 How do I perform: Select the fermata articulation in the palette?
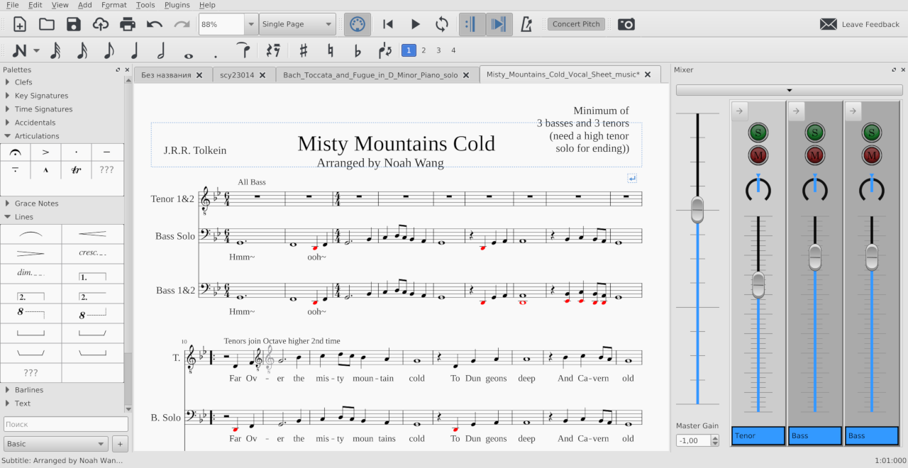(x=16, y=152)
